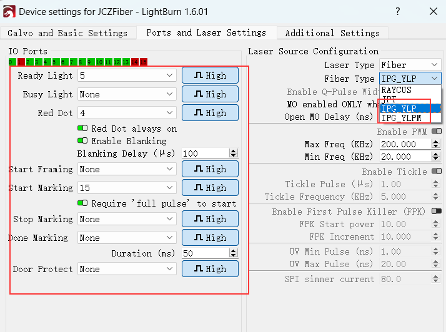Image resolution: width=446 pixels, height=332 pixels.
Task: Open the Red Dot port dropdown
Action: click(x=127, y=113)
